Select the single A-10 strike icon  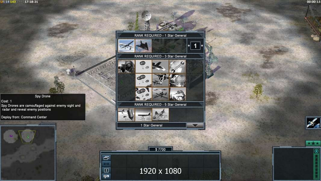pos(160,66)
